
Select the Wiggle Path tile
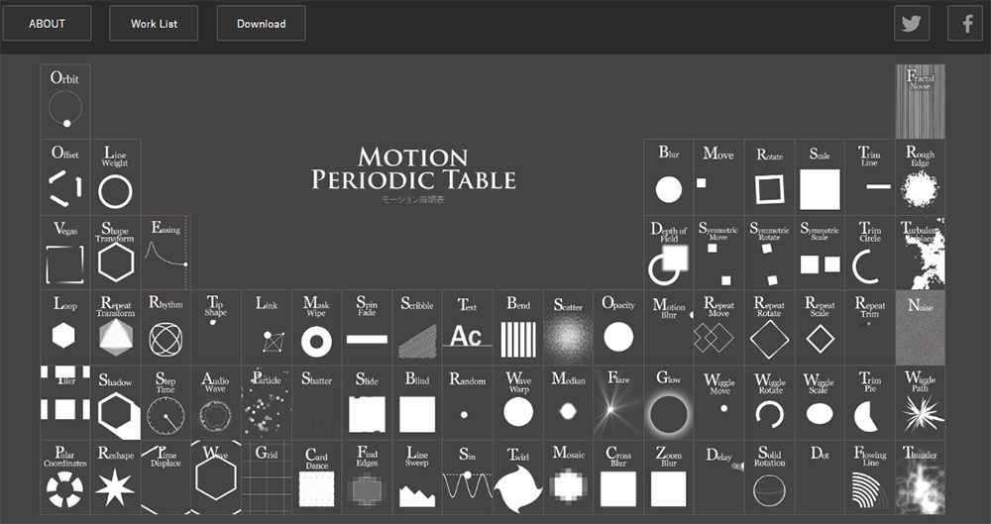click(x=920, y=403)
